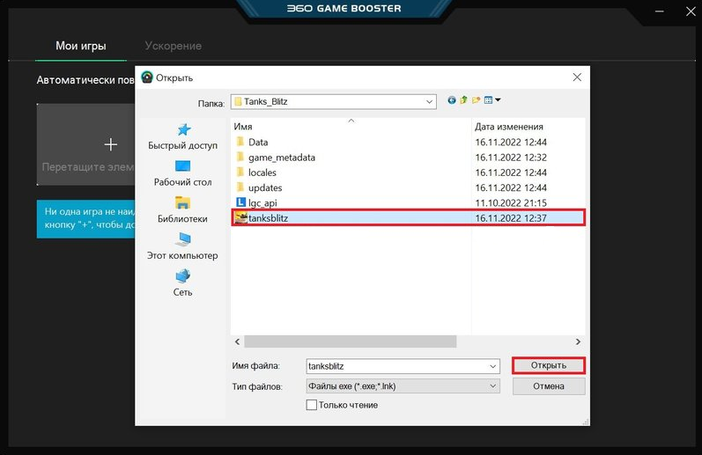Enable the Только чтение checkbox
Viewport: 702px width, 455px height.
311,405
